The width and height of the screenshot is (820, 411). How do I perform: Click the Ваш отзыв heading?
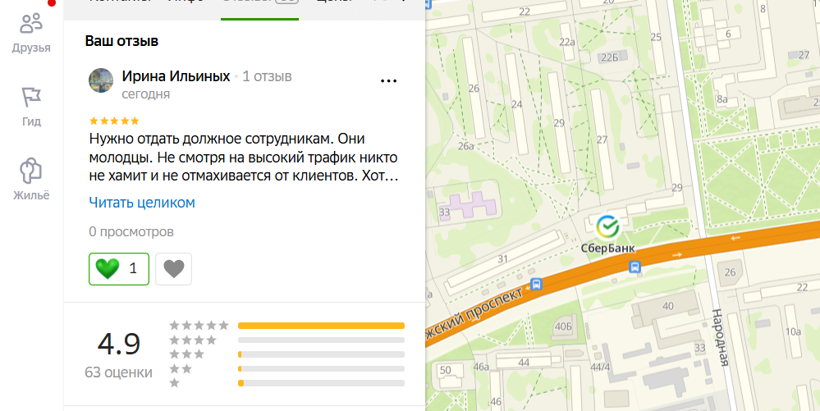121,41
